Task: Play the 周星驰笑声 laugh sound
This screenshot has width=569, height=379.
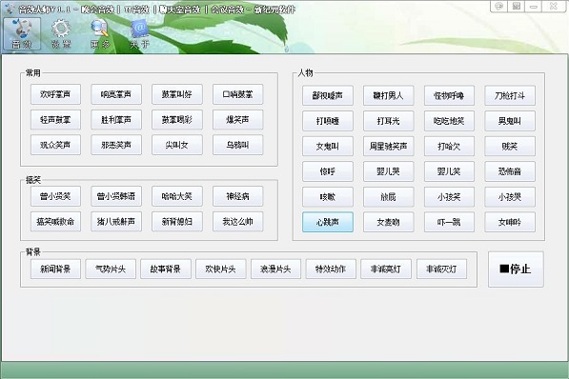Action: (x=388, y=147)
